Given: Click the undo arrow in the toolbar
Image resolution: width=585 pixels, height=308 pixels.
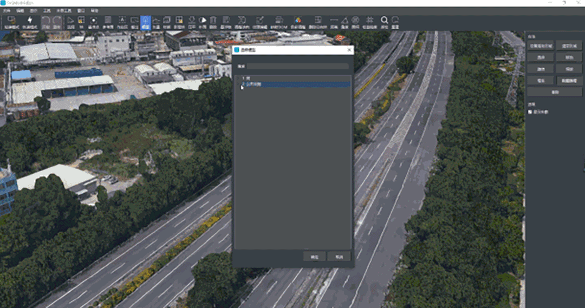Looking at the screenshot, I should click(x=45, y=22).
